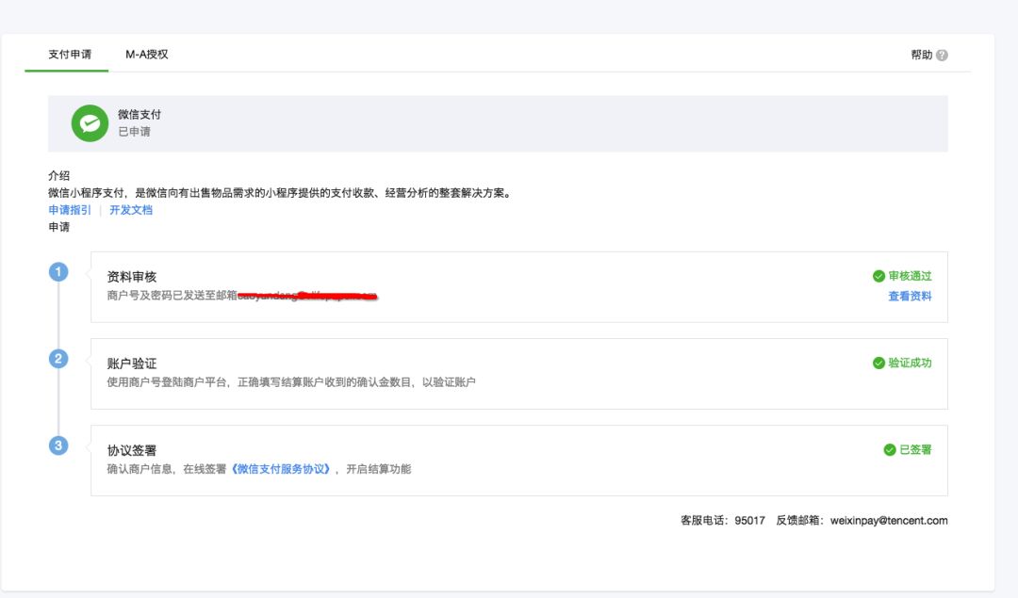
Task: Click the 商户号及密码已发送至邮箱 text
Action: (172, 296)
